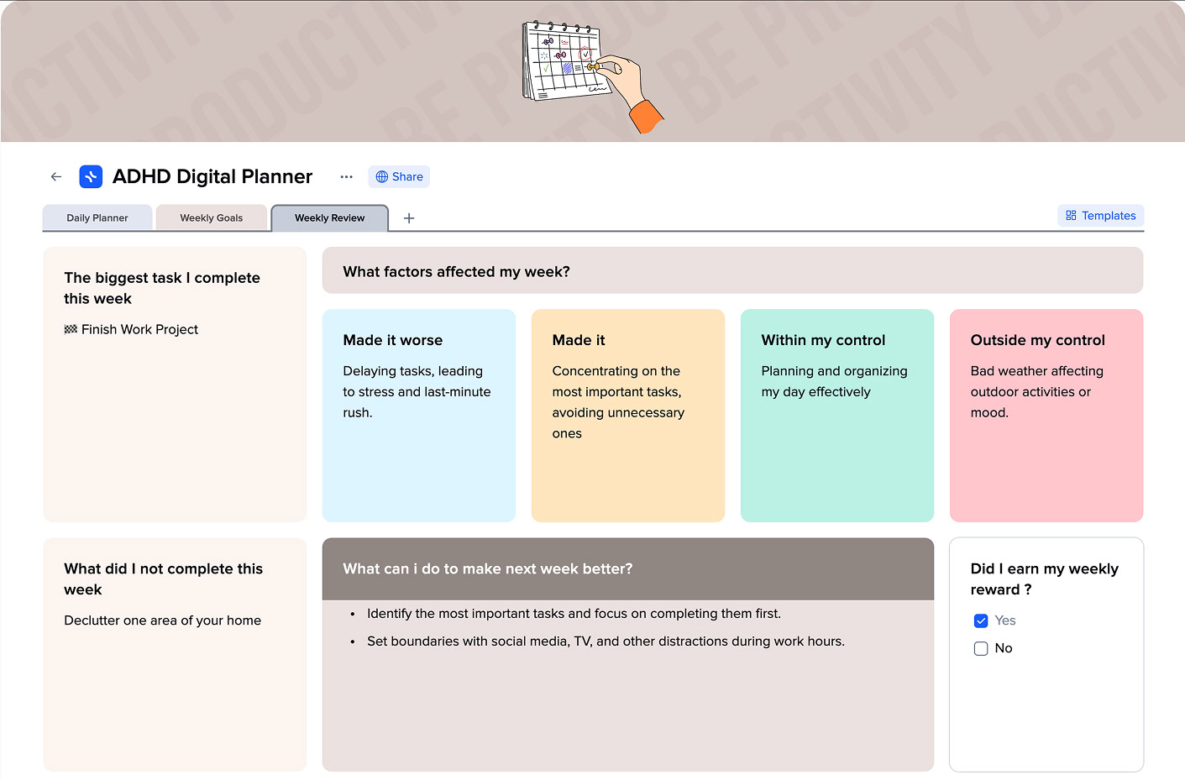This screenshot has width=1185, height=780.
Task: Click the back arrow
Action: (55, 176)
